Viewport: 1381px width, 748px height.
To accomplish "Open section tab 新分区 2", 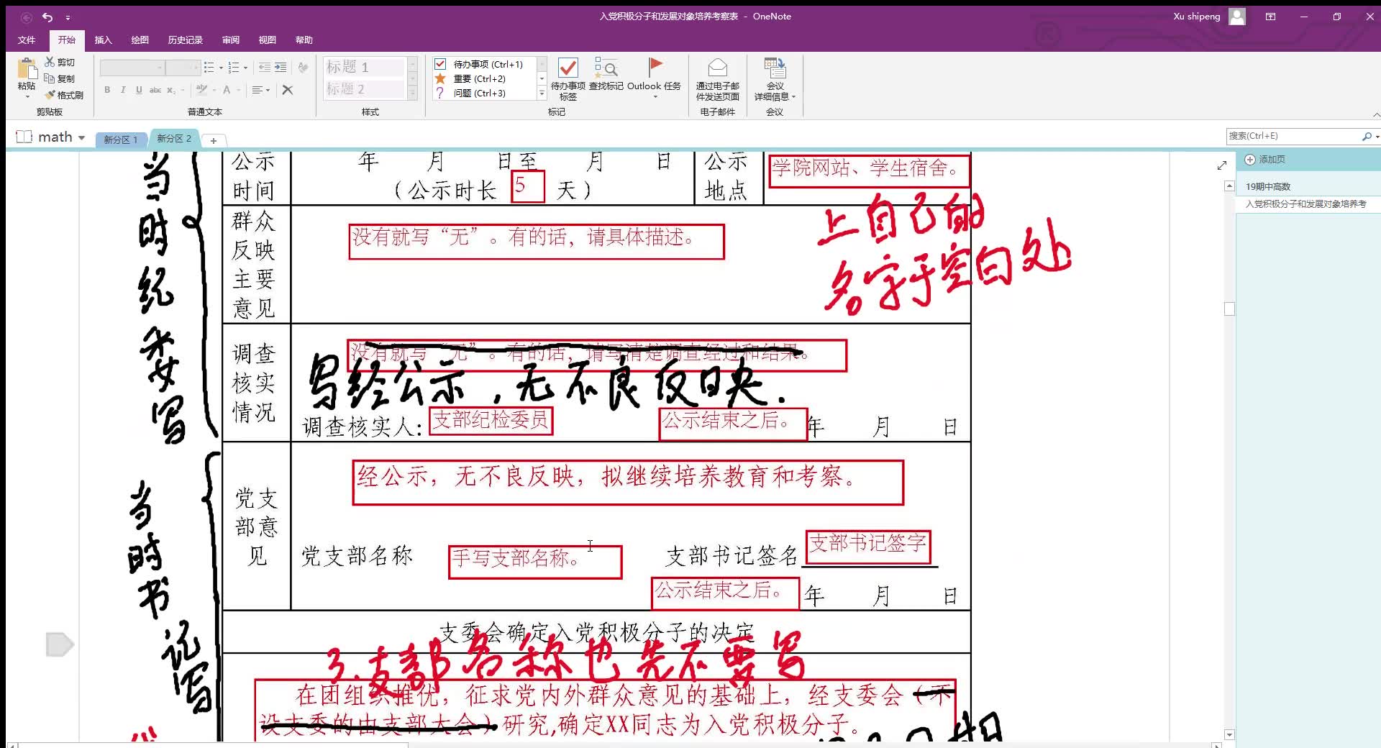I will click(174, 138).
